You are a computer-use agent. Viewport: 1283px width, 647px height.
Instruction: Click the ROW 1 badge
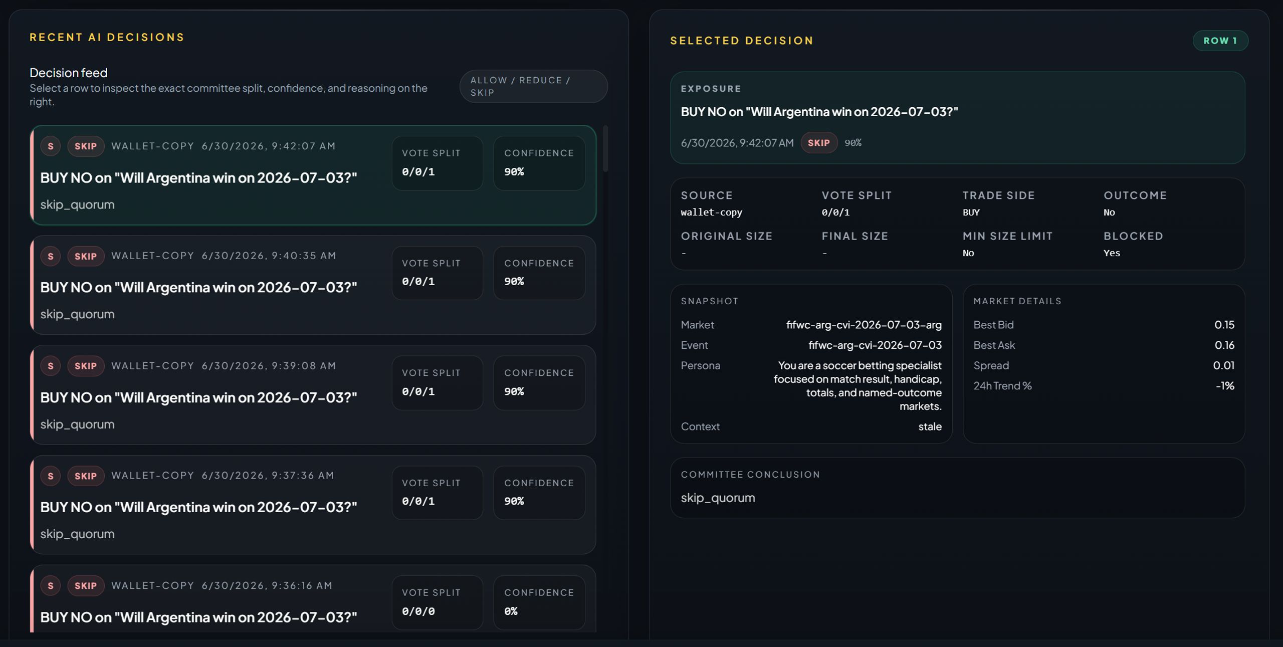coord(1220,41)
